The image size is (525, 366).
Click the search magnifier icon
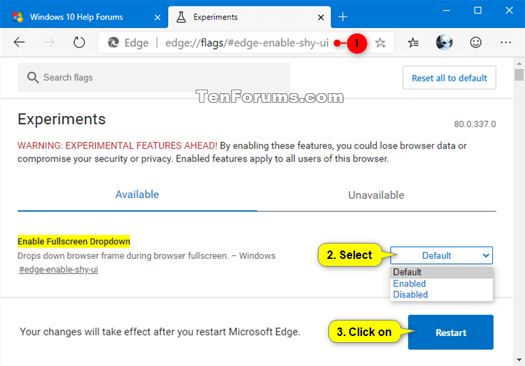[33, 78]
